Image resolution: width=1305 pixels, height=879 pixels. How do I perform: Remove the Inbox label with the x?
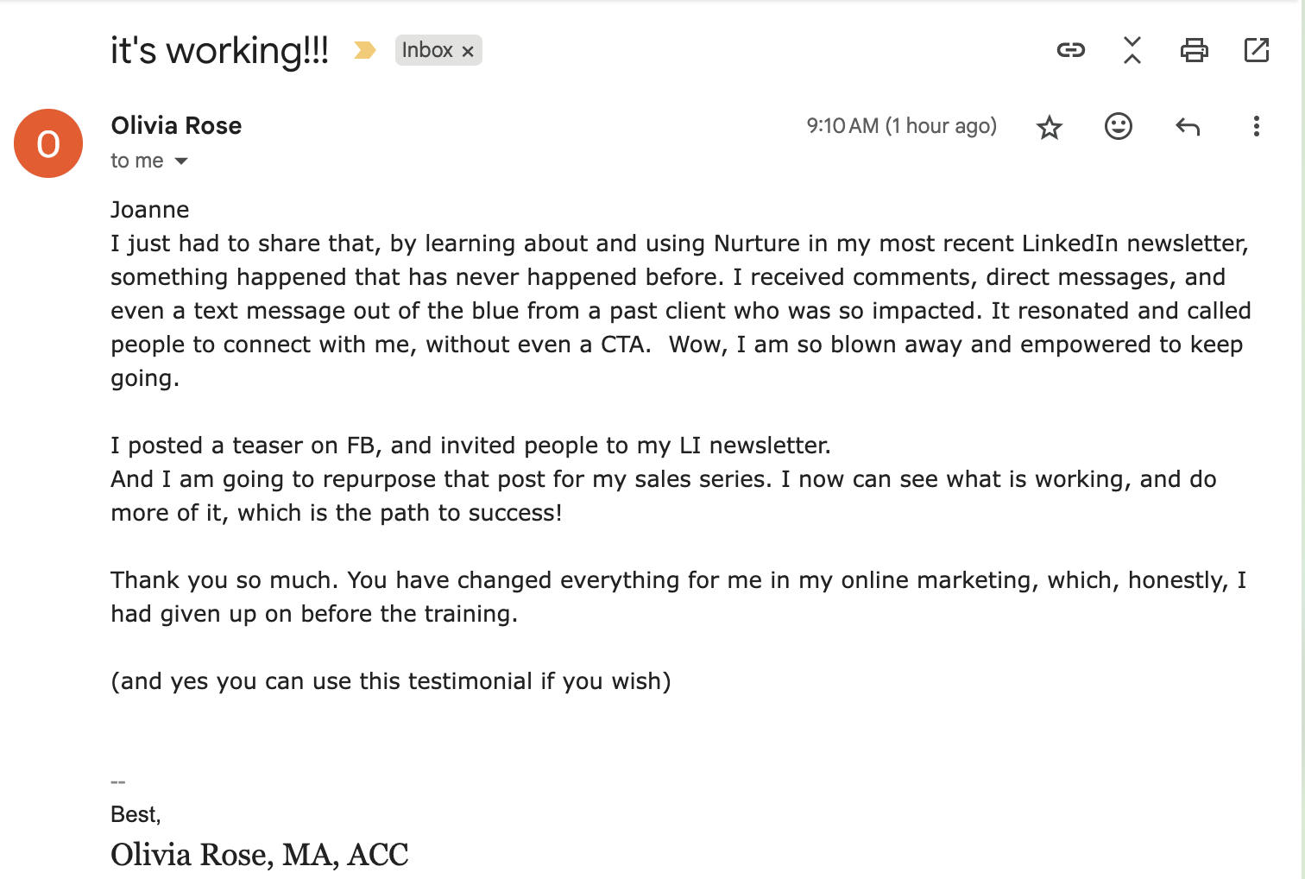point(468,52)
